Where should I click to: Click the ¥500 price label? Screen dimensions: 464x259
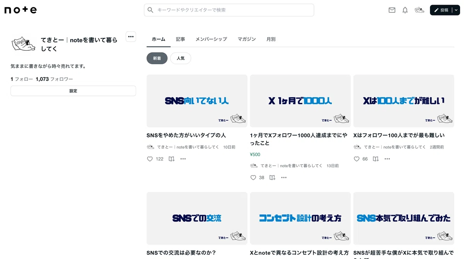[255, 154]
